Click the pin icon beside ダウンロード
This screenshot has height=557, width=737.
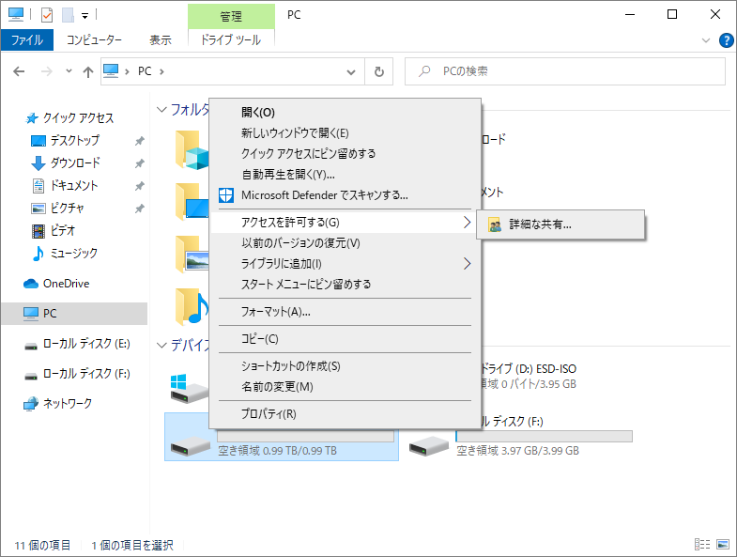point(140,163)
